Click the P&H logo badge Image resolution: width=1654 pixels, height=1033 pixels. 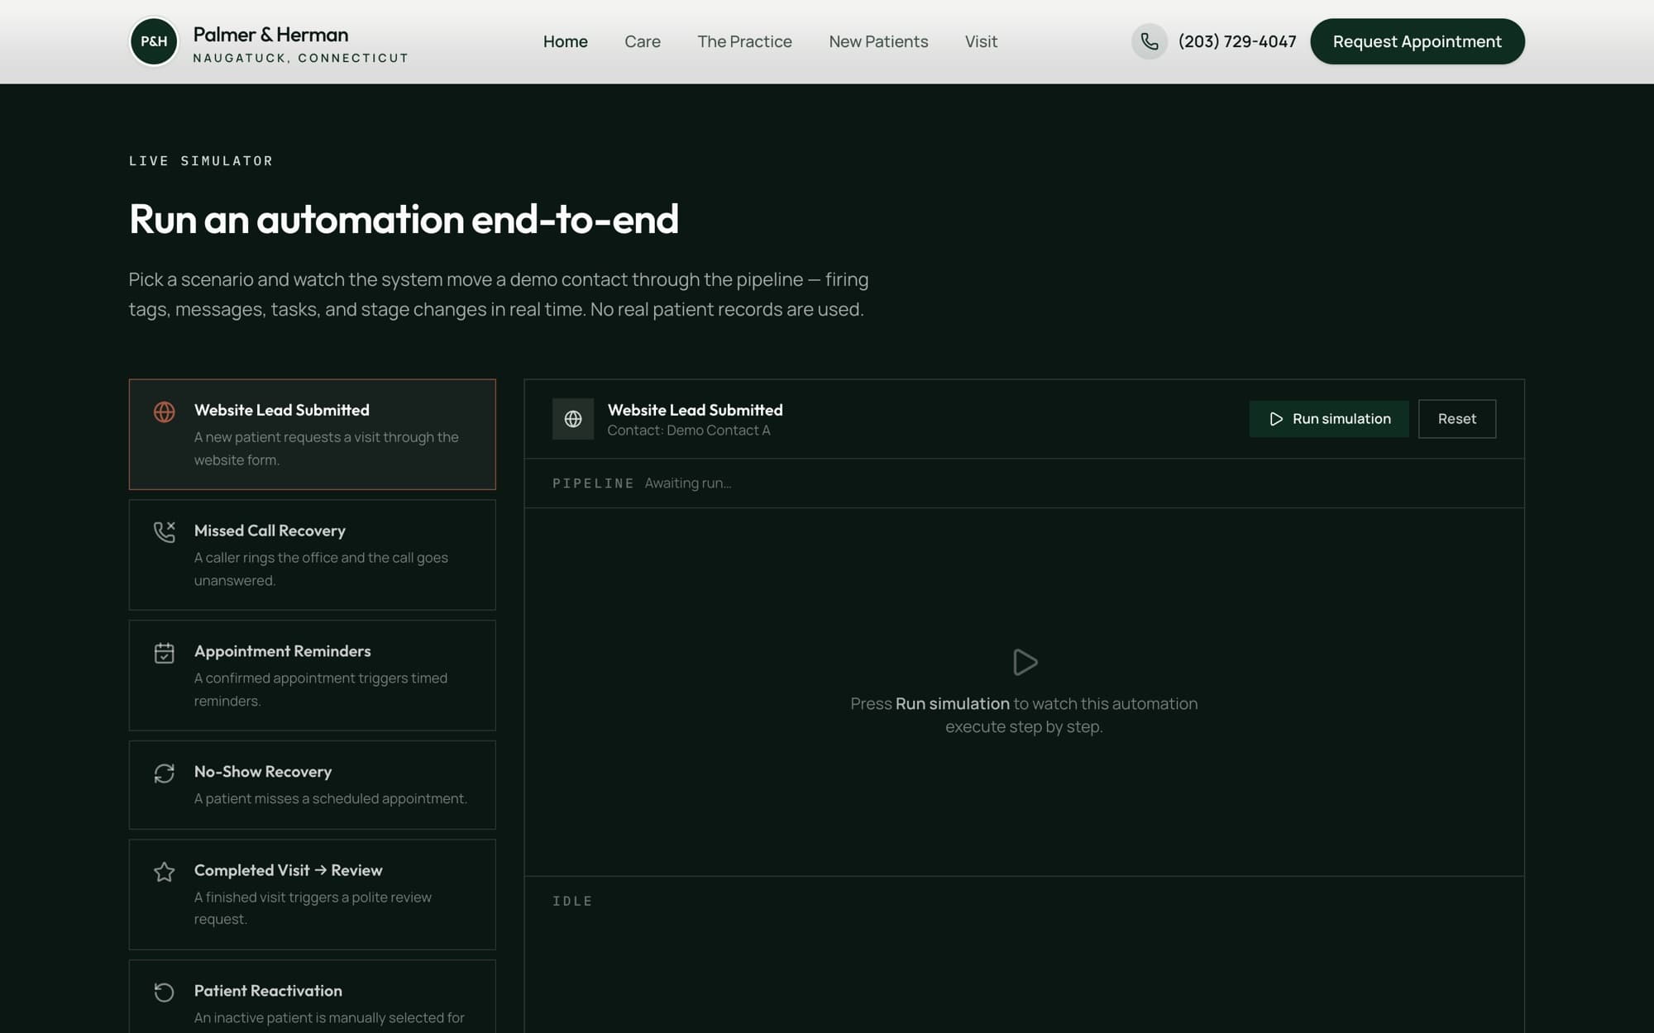pyautogui.click(x=154, y=41)
